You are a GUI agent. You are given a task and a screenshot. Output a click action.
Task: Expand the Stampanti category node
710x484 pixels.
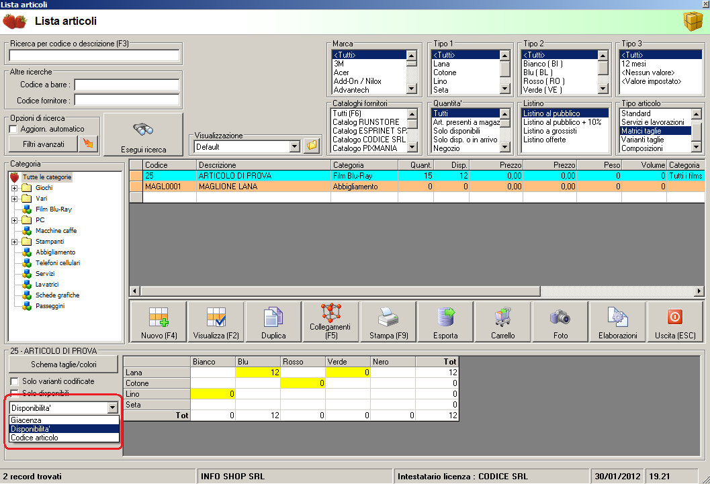pyautogui.click(x=14, y=242)
